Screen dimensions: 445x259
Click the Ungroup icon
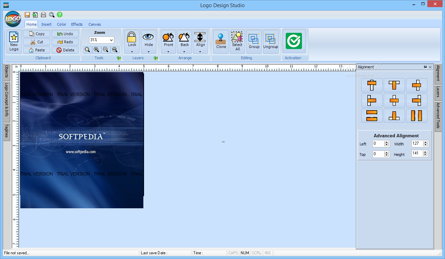tap(270, 42)
